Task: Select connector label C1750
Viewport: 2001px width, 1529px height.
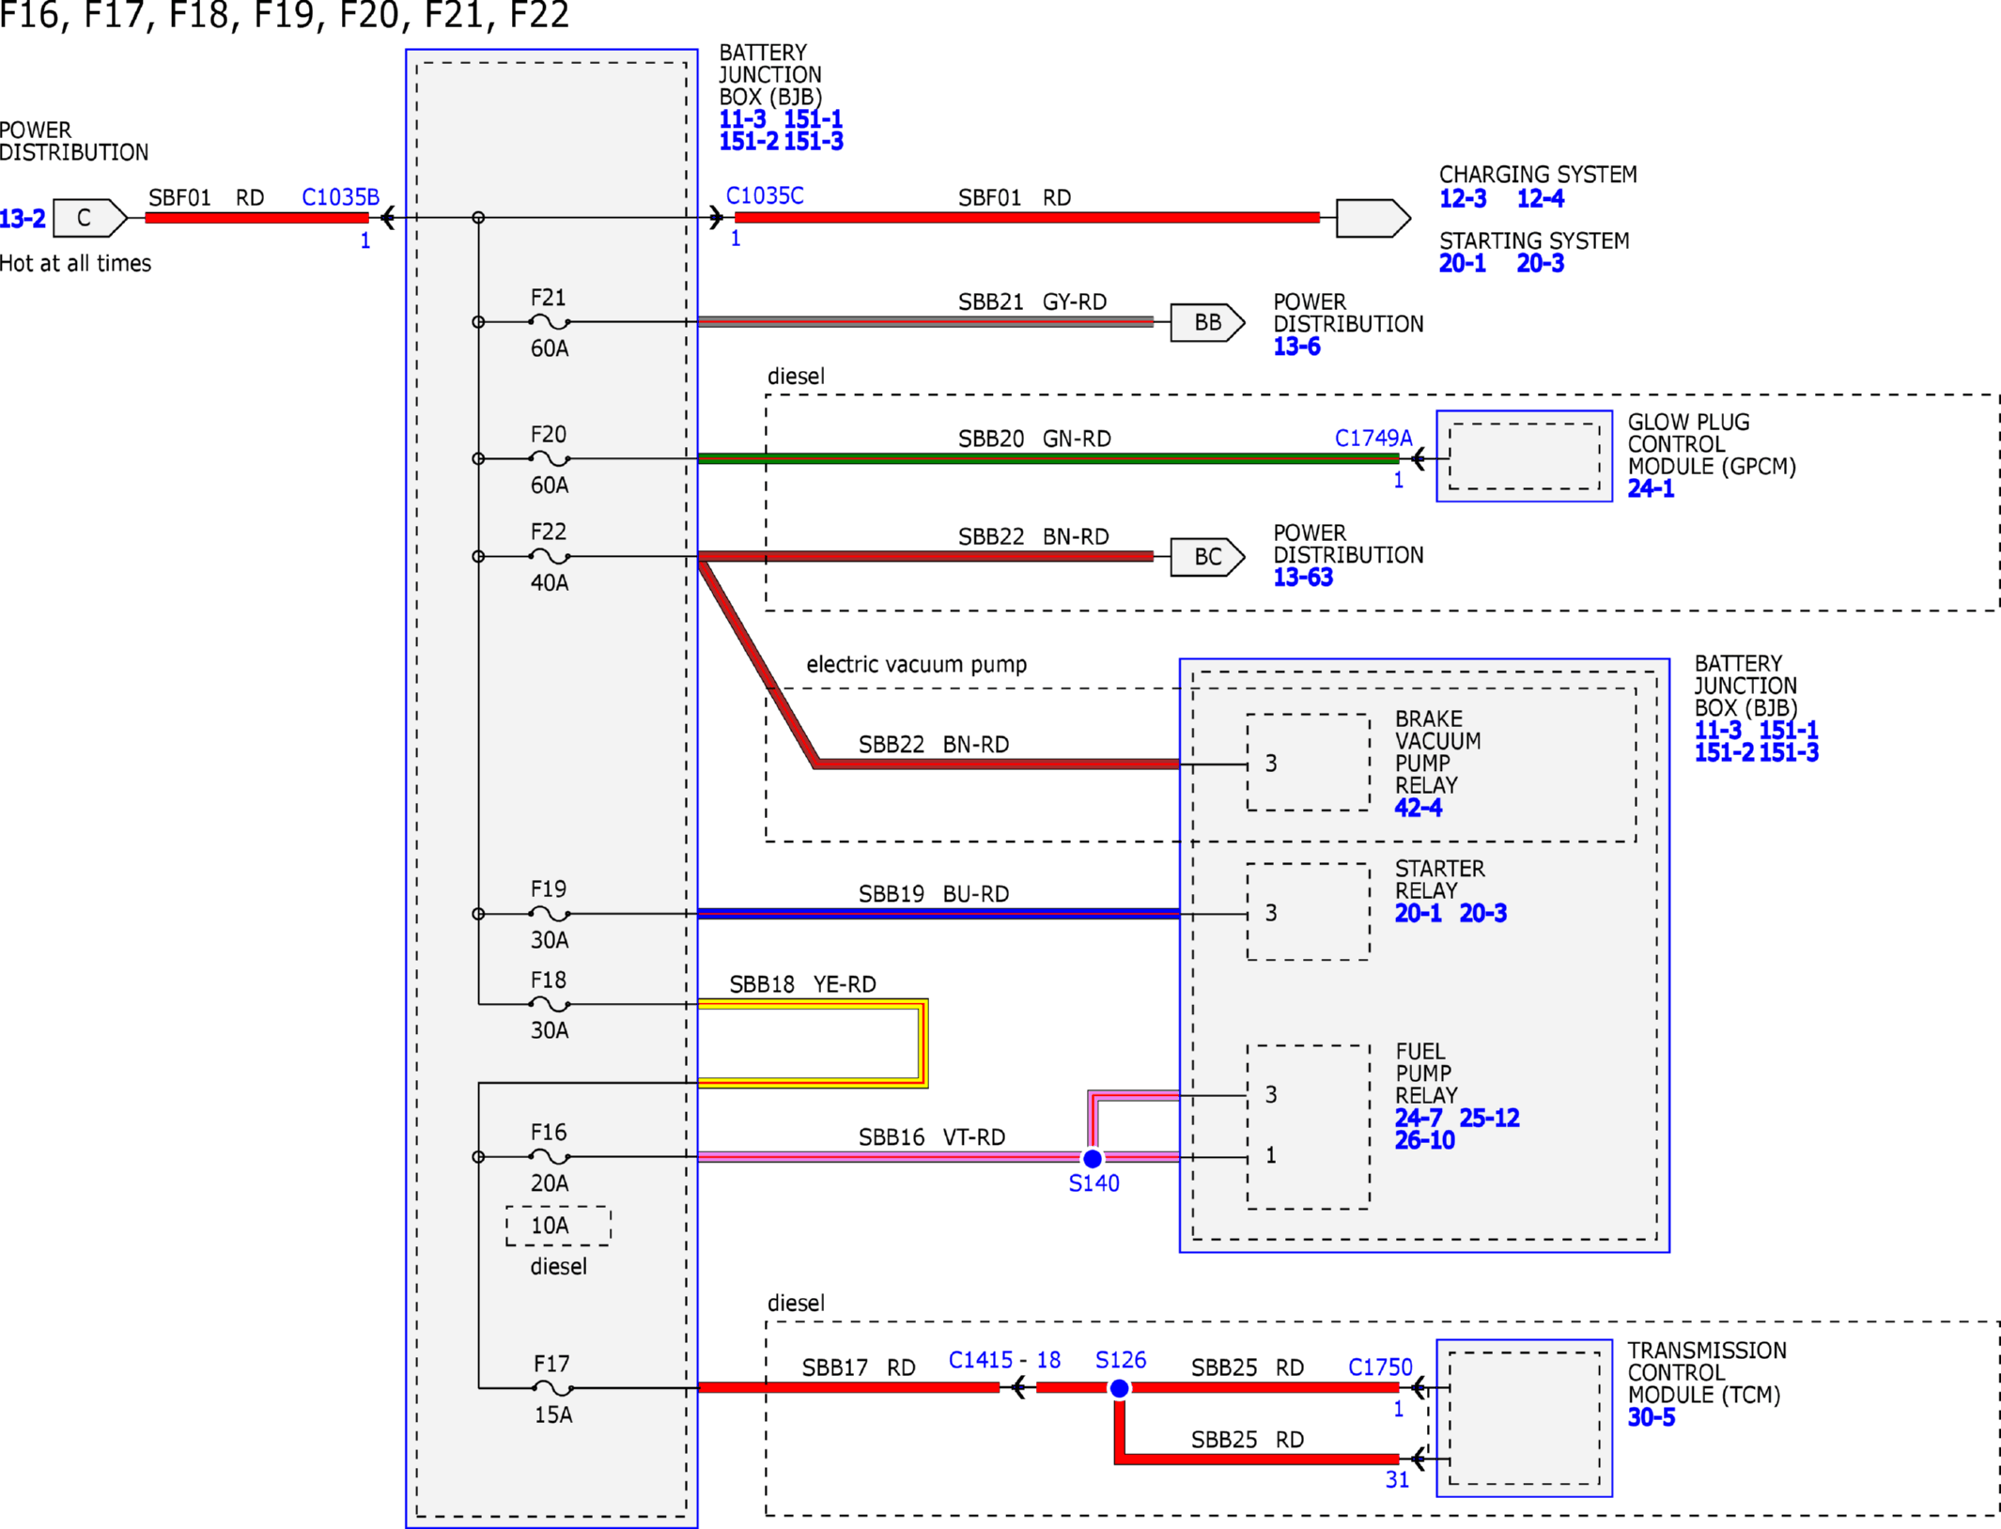Action: pos(1380,1367)
